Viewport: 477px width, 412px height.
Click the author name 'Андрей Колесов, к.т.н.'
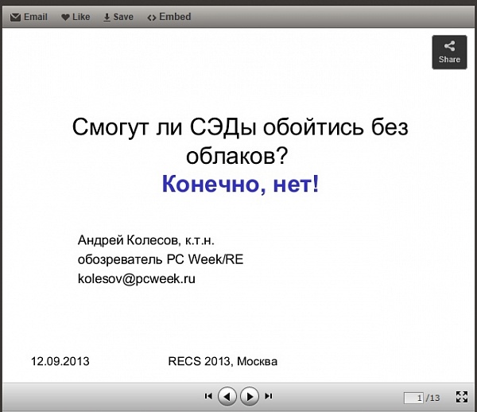[146, 239]
